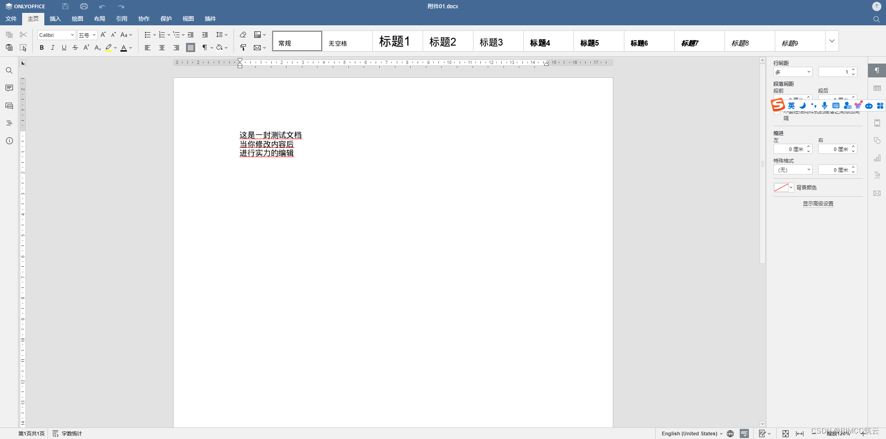Viewport: 886px width, 439px height.
Task: Click the 显示高级设置 link
Action: coord(817,203)
